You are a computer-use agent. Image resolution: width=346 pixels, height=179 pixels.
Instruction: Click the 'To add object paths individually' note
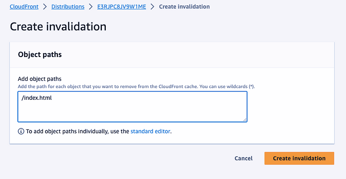(99, 131)
